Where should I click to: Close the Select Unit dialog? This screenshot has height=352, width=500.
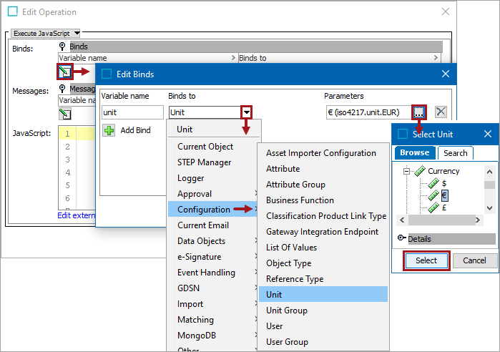pos(487,134)
